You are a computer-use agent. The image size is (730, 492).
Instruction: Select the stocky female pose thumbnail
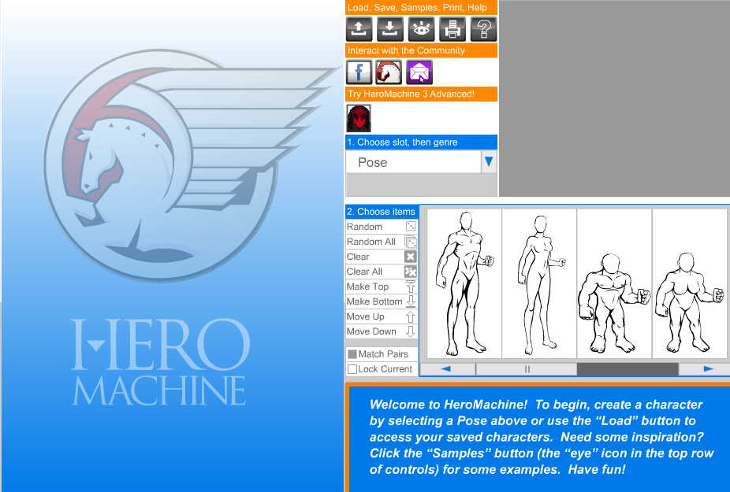click(690, 283)
